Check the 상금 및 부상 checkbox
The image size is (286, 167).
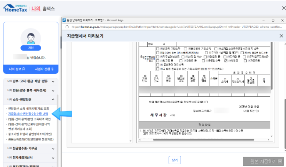(183, 57)
